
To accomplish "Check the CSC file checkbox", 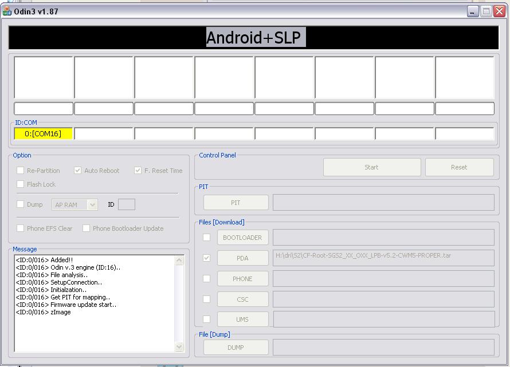I will point(206,299).
